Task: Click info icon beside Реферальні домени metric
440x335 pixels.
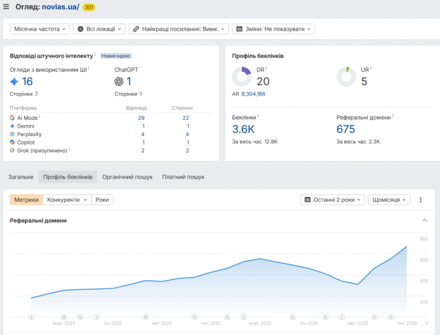Action: pyautogui.click(x=393, y=115)
